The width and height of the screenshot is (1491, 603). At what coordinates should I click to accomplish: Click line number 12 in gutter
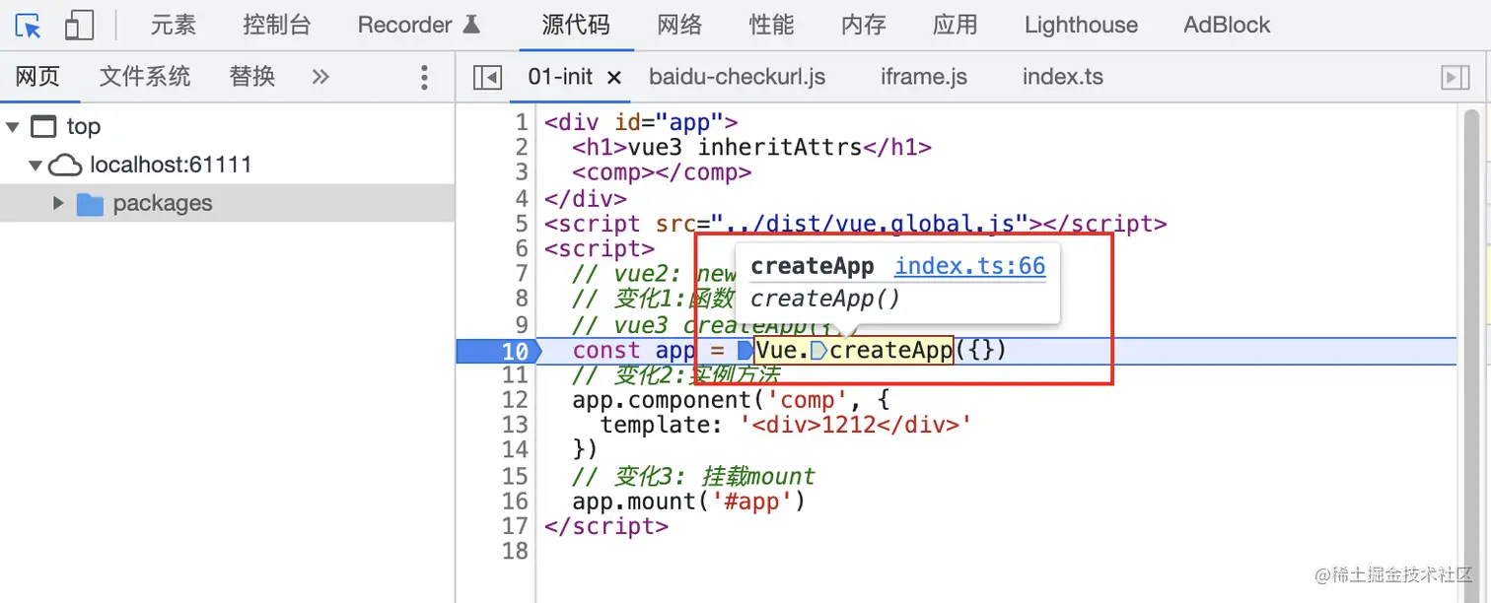click(516, 400)
